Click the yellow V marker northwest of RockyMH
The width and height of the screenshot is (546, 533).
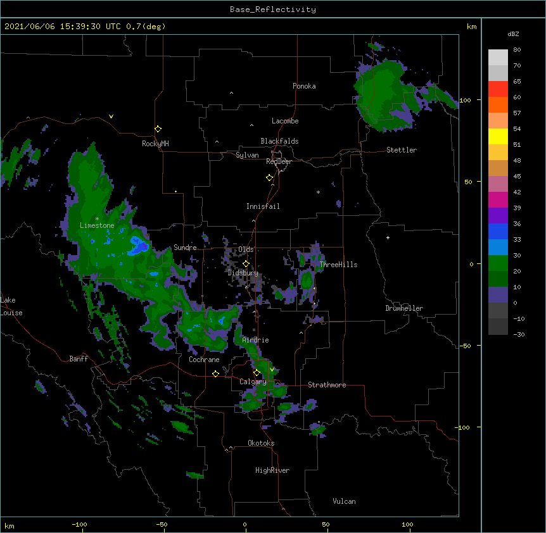tap(111, 116)
